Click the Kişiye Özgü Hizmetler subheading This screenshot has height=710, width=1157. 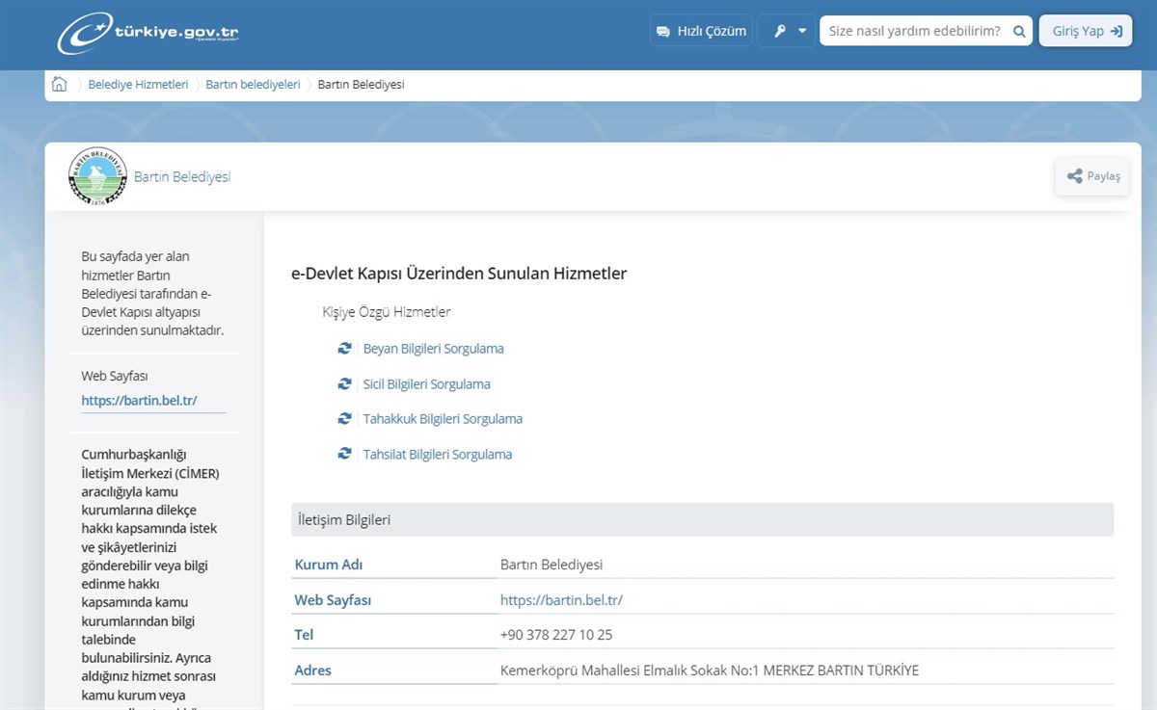387,312
